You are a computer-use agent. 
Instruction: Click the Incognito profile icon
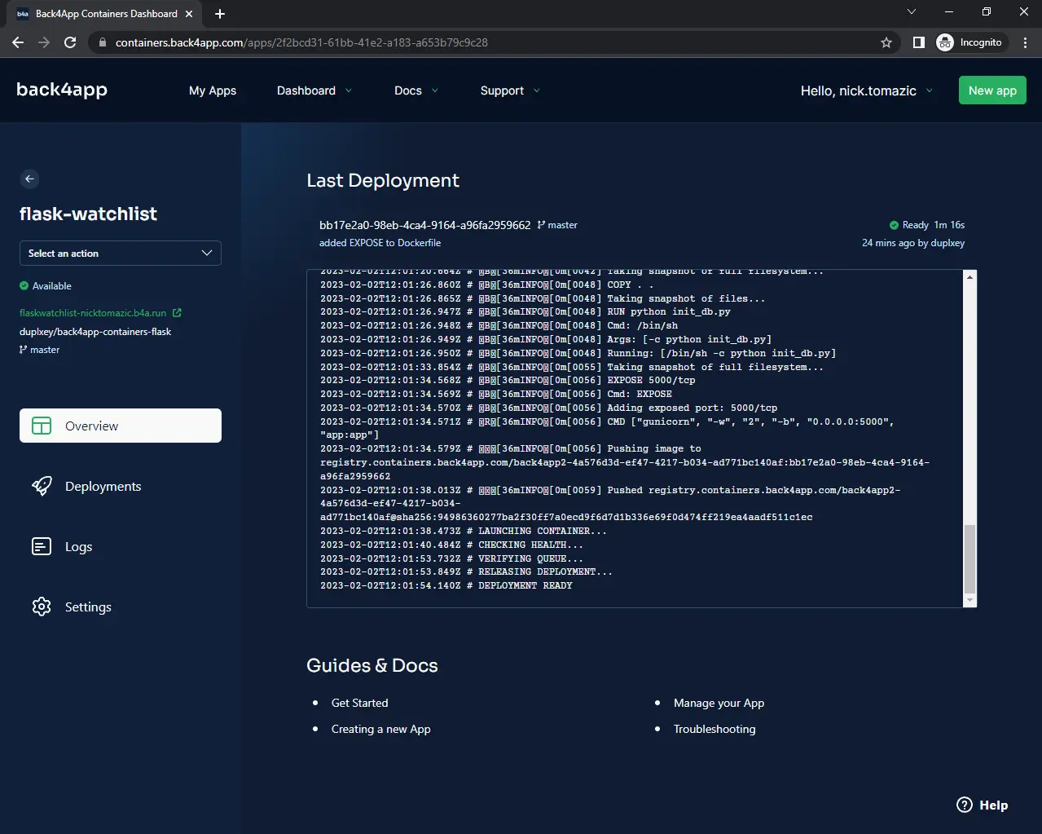click(945, 42)
